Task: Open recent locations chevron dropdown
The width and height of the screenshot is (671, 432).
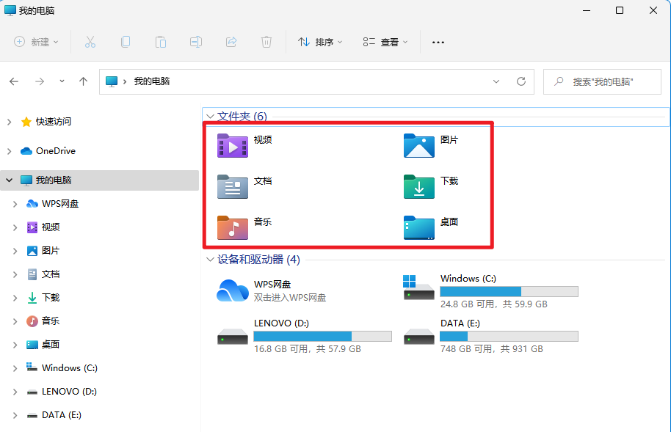Action: (62, 81)
